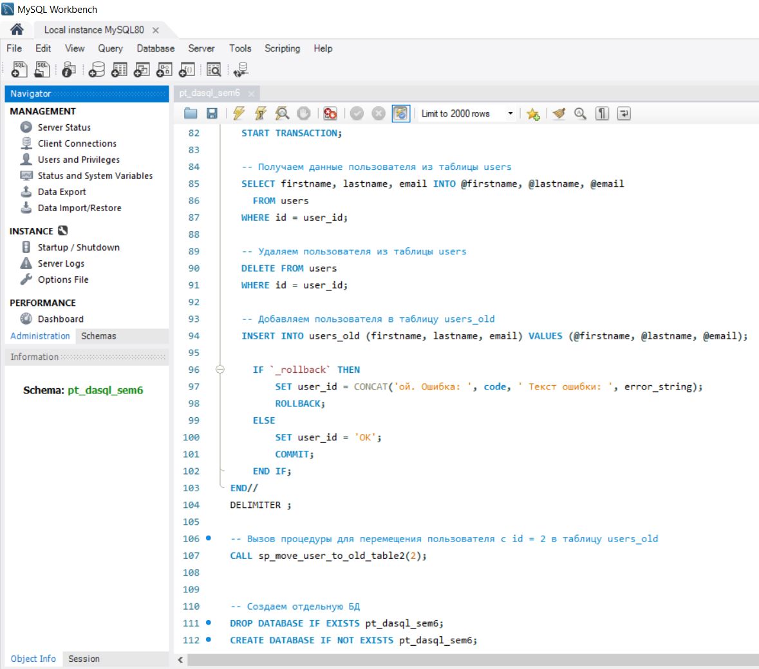The height and width of the screenshot is (669, 759).
Task: Select the pt_dasql_sem6 editor tab
Action: 210,93
